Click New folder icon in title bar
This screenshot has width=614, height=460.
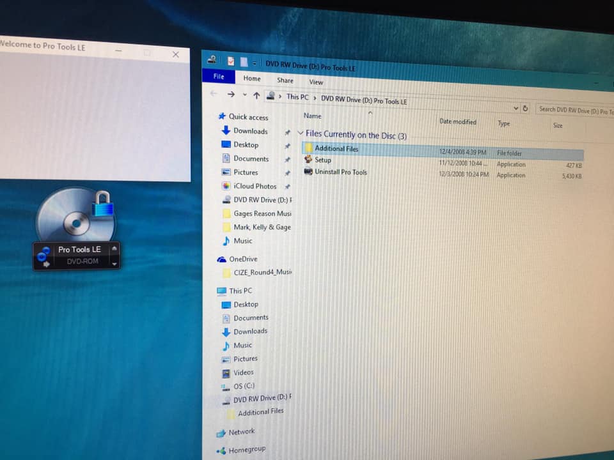[x=244, y=62]
